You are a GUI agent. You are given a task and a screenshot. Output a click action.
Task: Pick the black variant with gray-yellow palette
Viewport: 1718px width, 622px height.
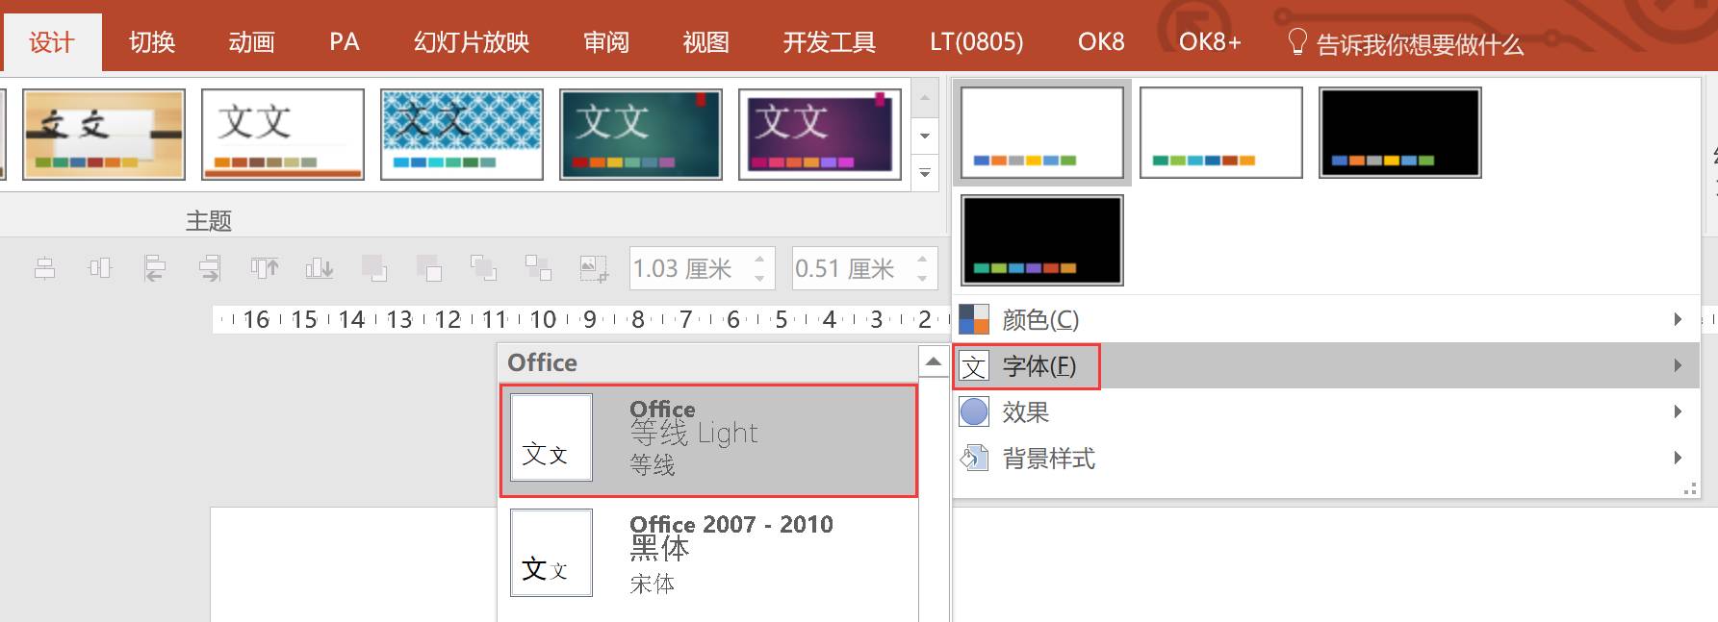coord(1400,133)
